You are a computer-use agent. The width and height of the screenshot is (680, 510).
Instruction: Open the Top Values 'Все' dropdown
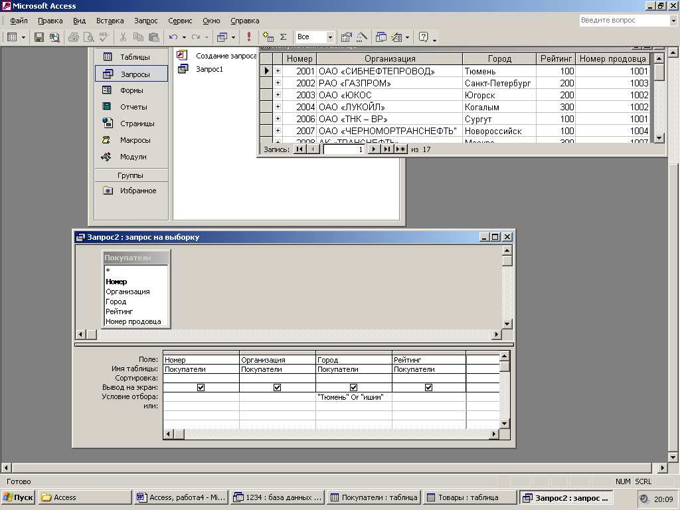(330, 37)
